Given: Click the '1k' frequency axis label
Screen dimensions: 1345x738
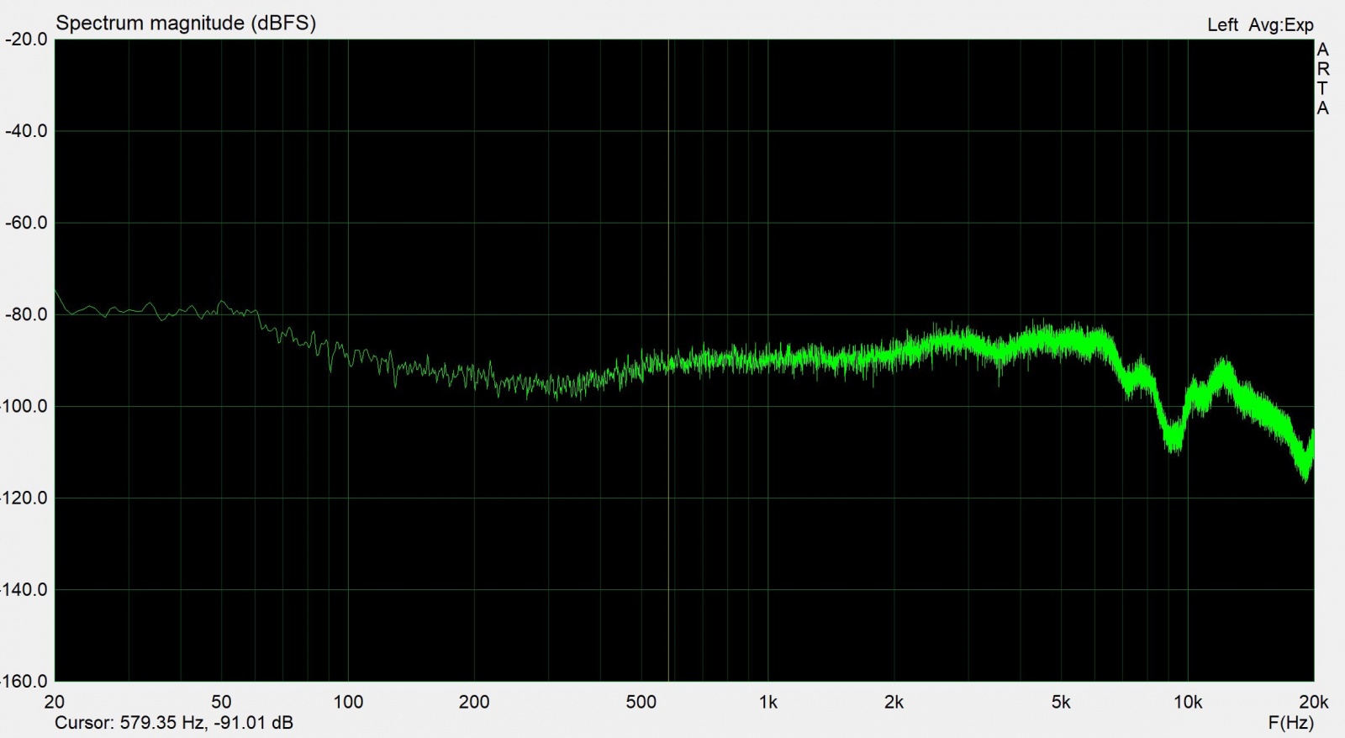Looking at the screenshot, I should click(767, 702).
